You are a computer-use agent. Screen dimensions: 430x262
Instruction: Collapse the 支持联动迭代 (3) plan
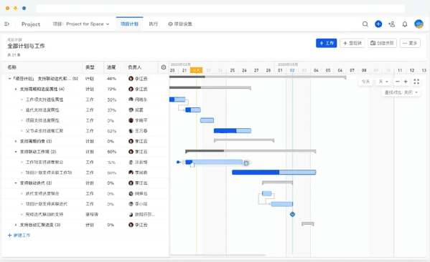16,183
